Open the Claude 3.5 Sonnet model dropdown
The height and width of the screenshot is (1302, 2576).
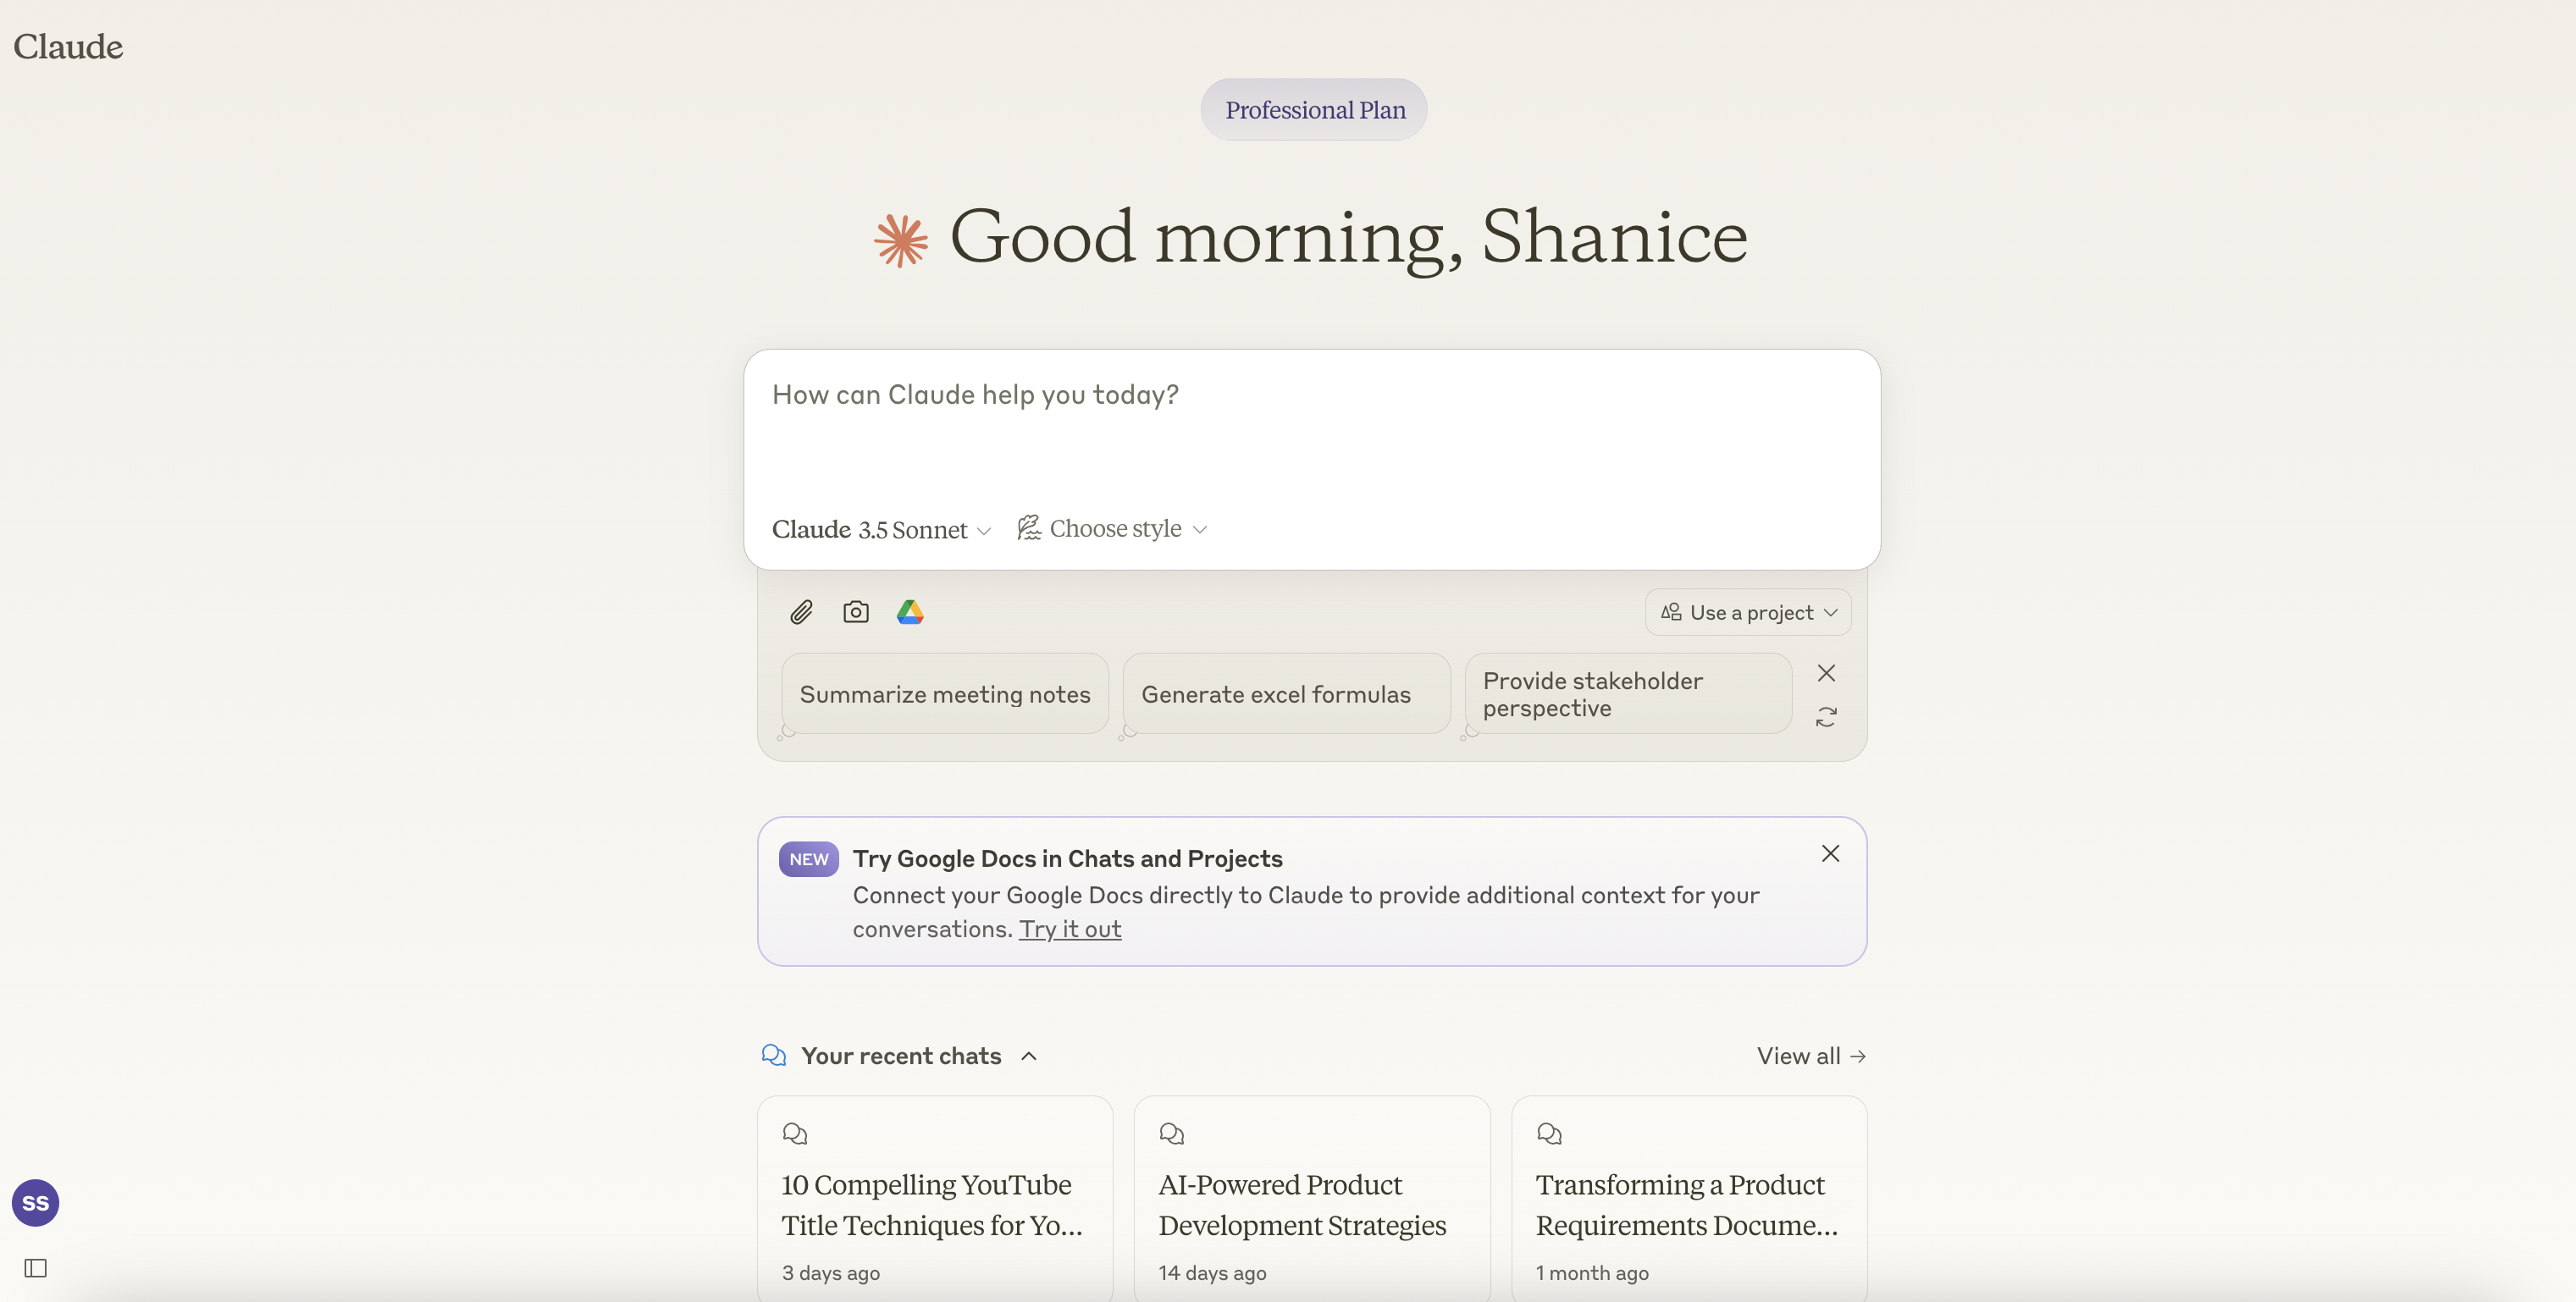(881, 529)
